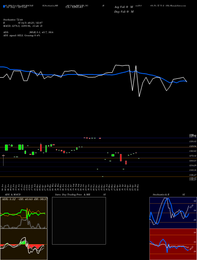The image size is (197, 260).
Task: Click the 1329.94 price axis label
Action: 193,146
